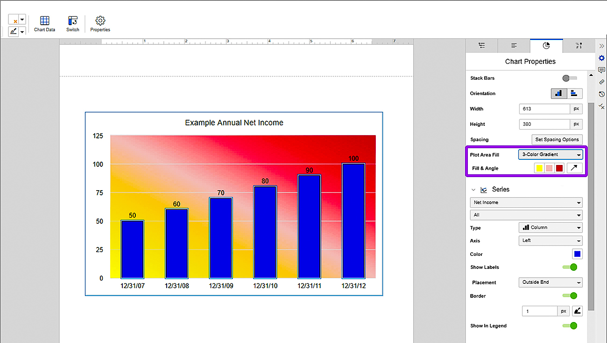Click the Width input field
The width and height of the screenshot is (607, 343).
(x=544, y=109)
